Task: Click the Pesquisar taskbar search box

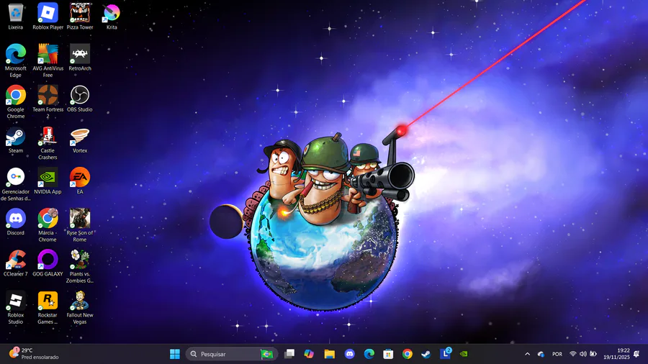Action: [x=231, y=354]
